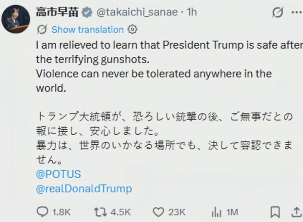The image size is (303, 222).
Task: Click the 23K likes count
Action: [177, 213]
